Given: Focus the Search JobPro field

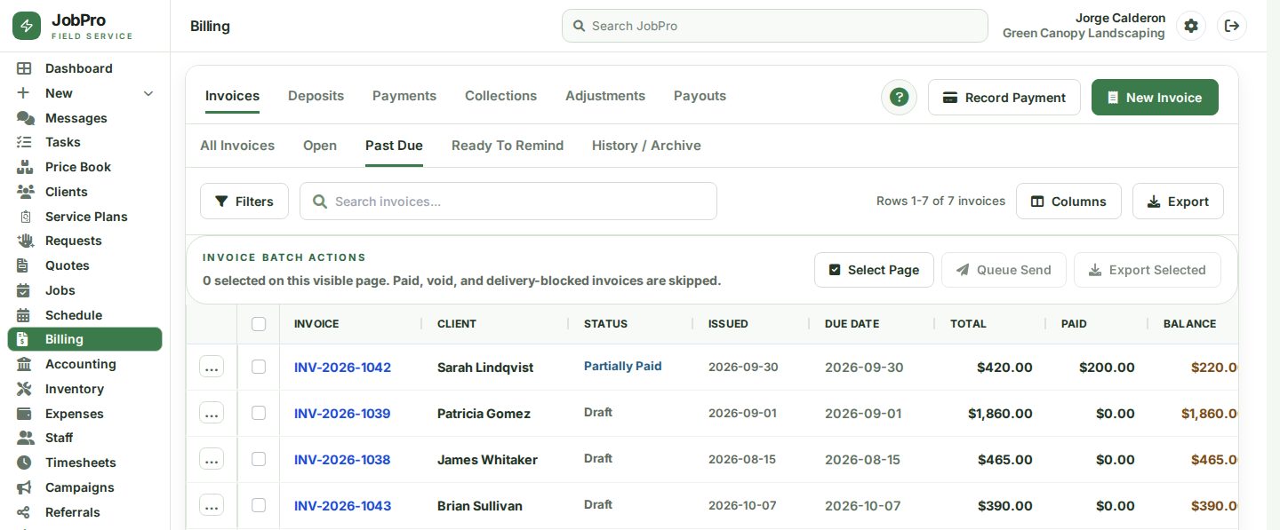Looking at the screenshot, I should click(775, 26).
